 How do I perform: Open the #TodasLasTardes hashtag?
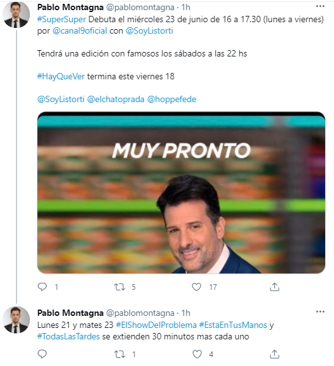pyautogui.click(x=69, y=337)
